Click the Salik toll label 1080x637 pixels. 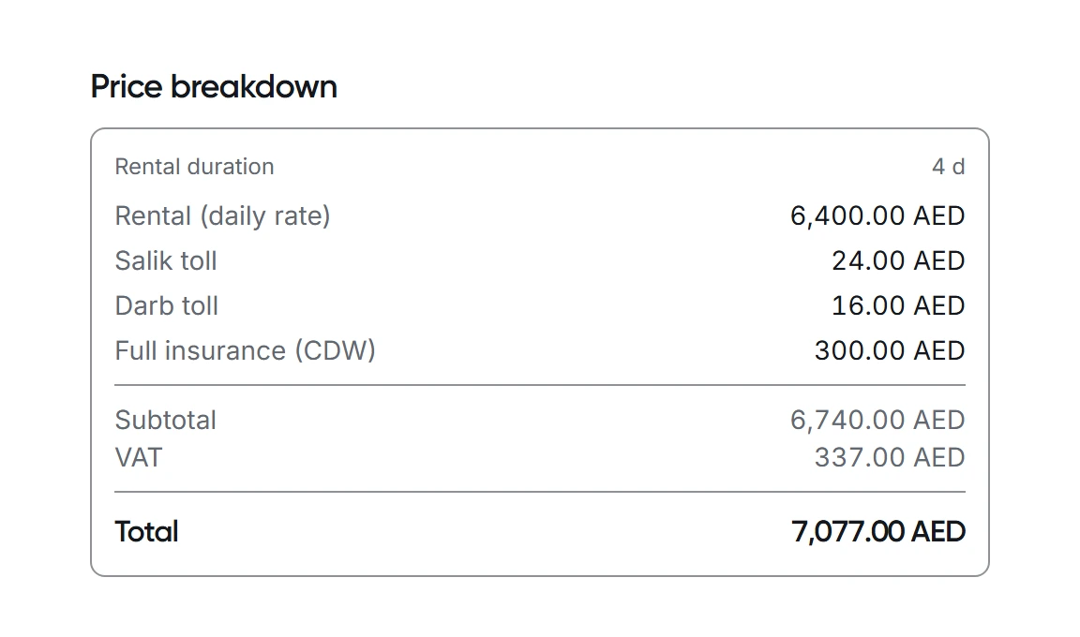tap(166, 260)
